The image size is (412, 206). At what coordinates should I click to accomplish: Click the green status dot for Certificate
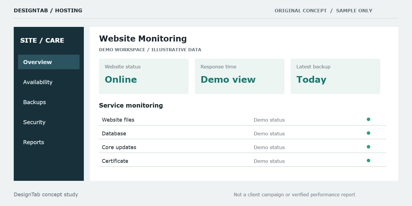(369, 161)
